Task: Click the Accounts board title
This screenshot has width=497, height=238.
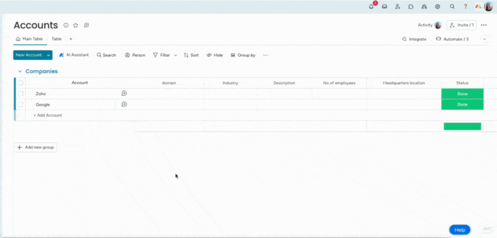Action: coord(36,25)
